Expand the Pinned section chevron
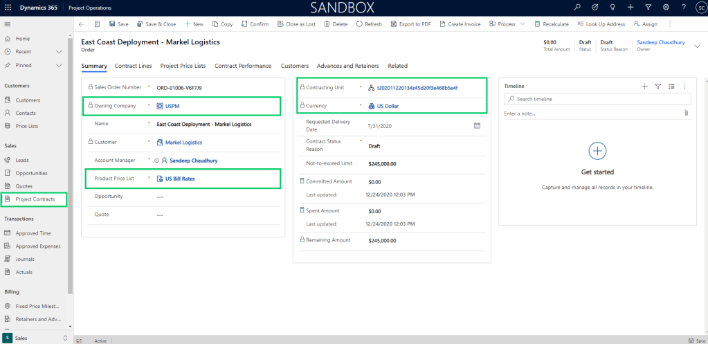Screen dimensions: 708x344 coord(58,65)
